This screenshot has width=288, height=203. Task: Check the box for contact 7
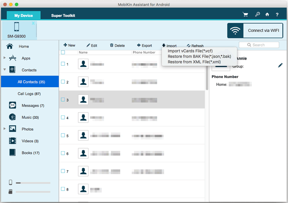tap(63, 171)
